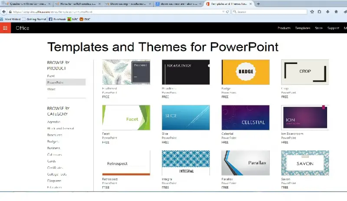The width and height of the screenshot is (347, 201).
Task: Click the browser back arrow button
Action: (x=4, y=12)
